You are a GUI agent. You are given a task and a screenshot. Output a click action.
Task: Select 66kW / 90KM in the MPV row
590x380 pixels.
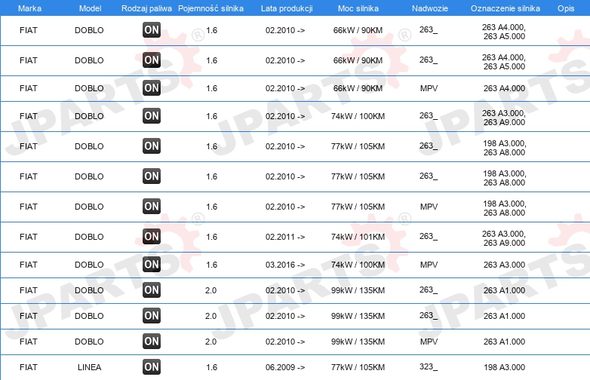pos(358,88)
